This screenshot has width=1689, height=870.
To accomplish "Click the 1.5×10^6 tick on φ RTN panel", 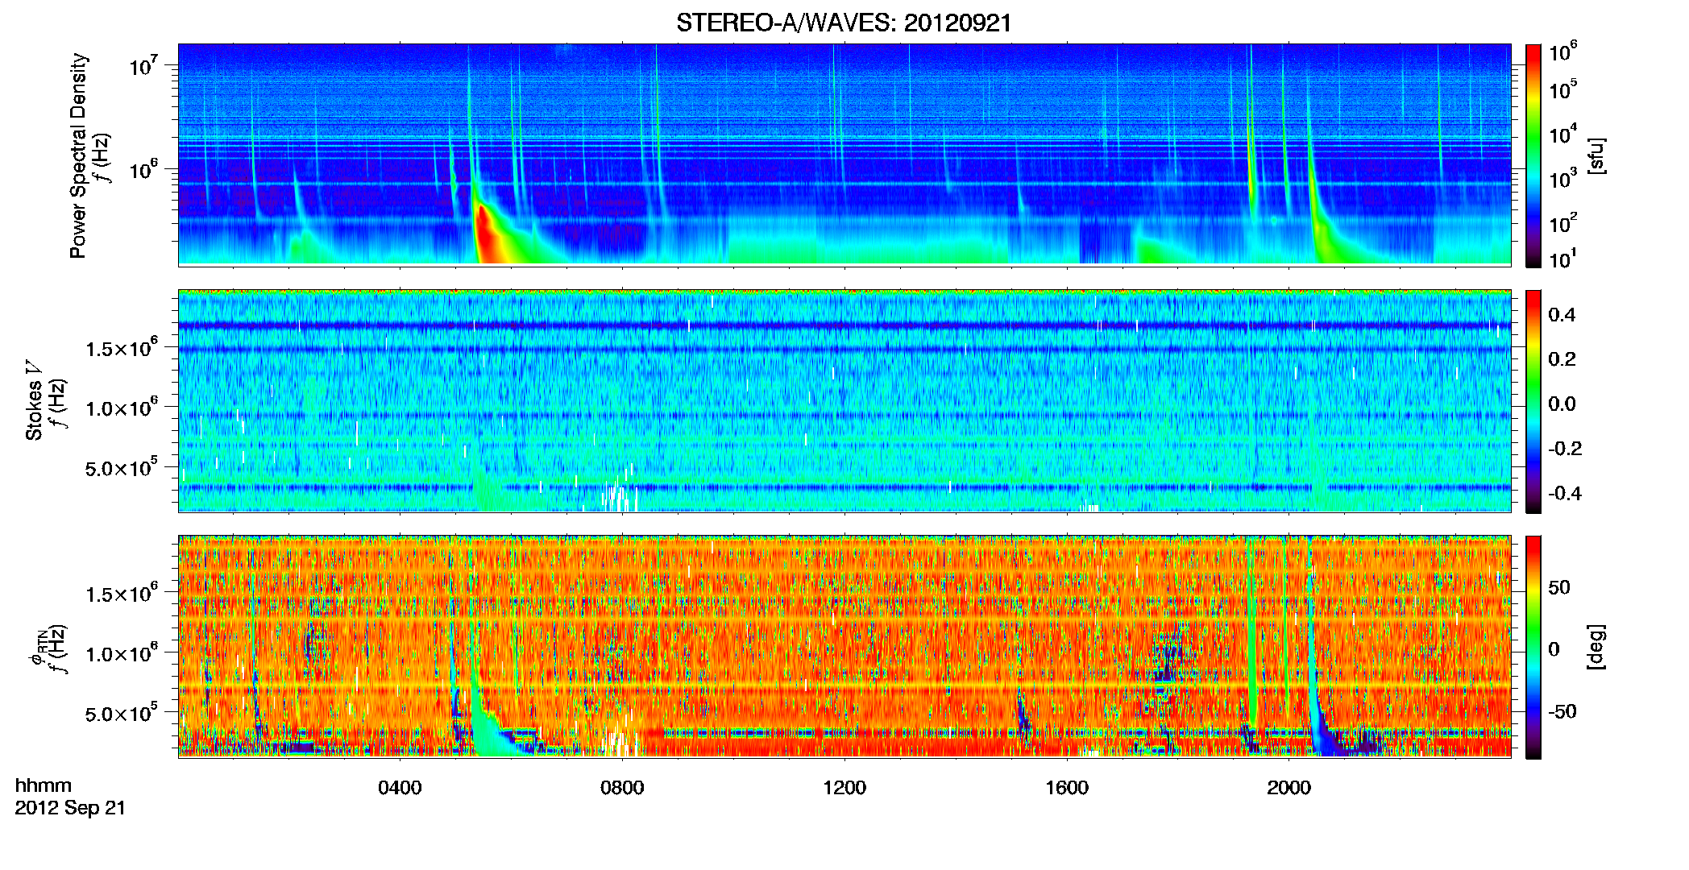I will pyautogui.click(x=122, y=593).
